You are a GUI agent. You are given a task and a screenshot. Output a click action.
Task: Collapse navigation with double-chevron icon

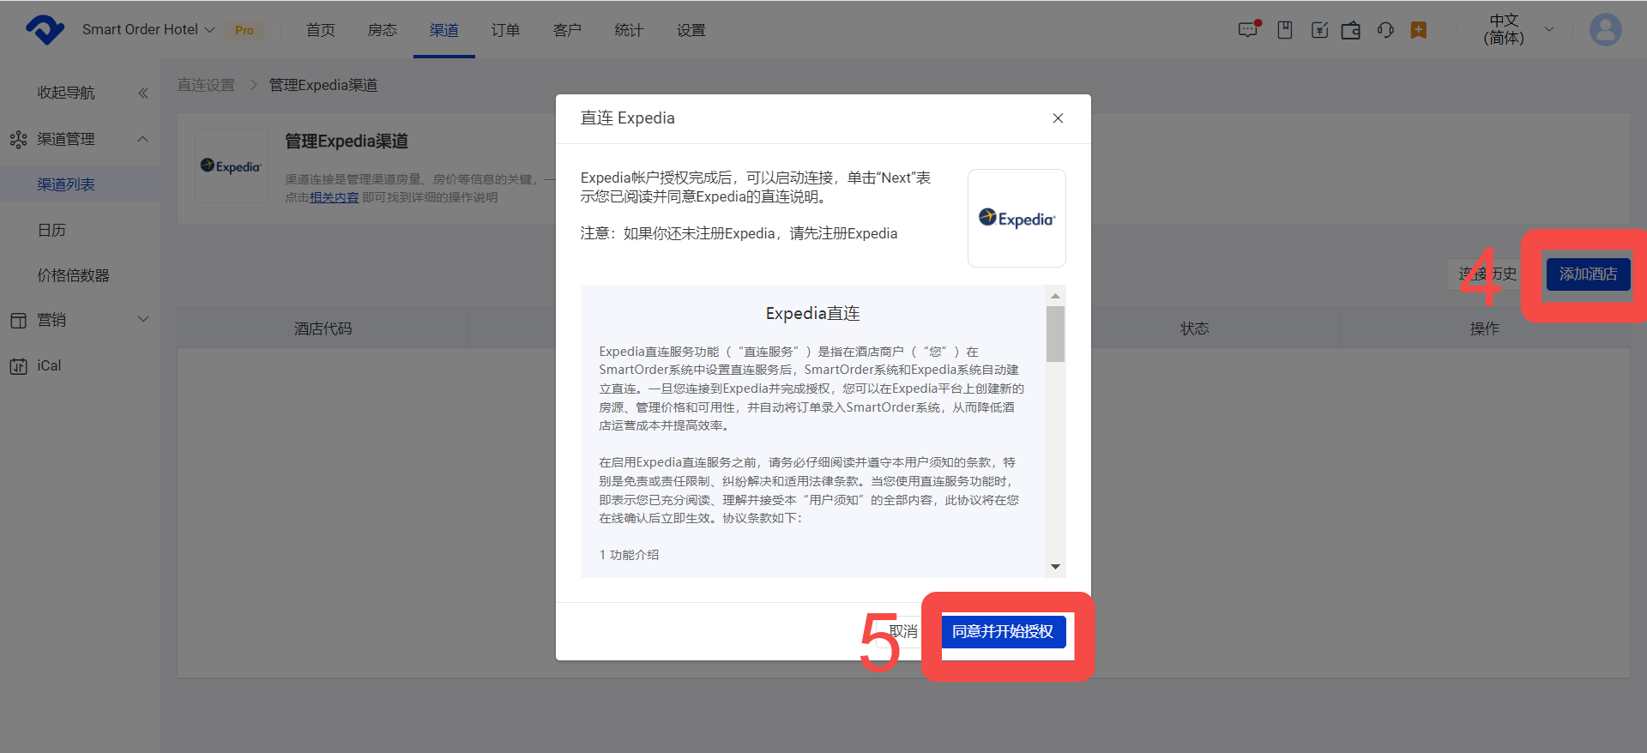pyautogui.click(x=143, y=93)
